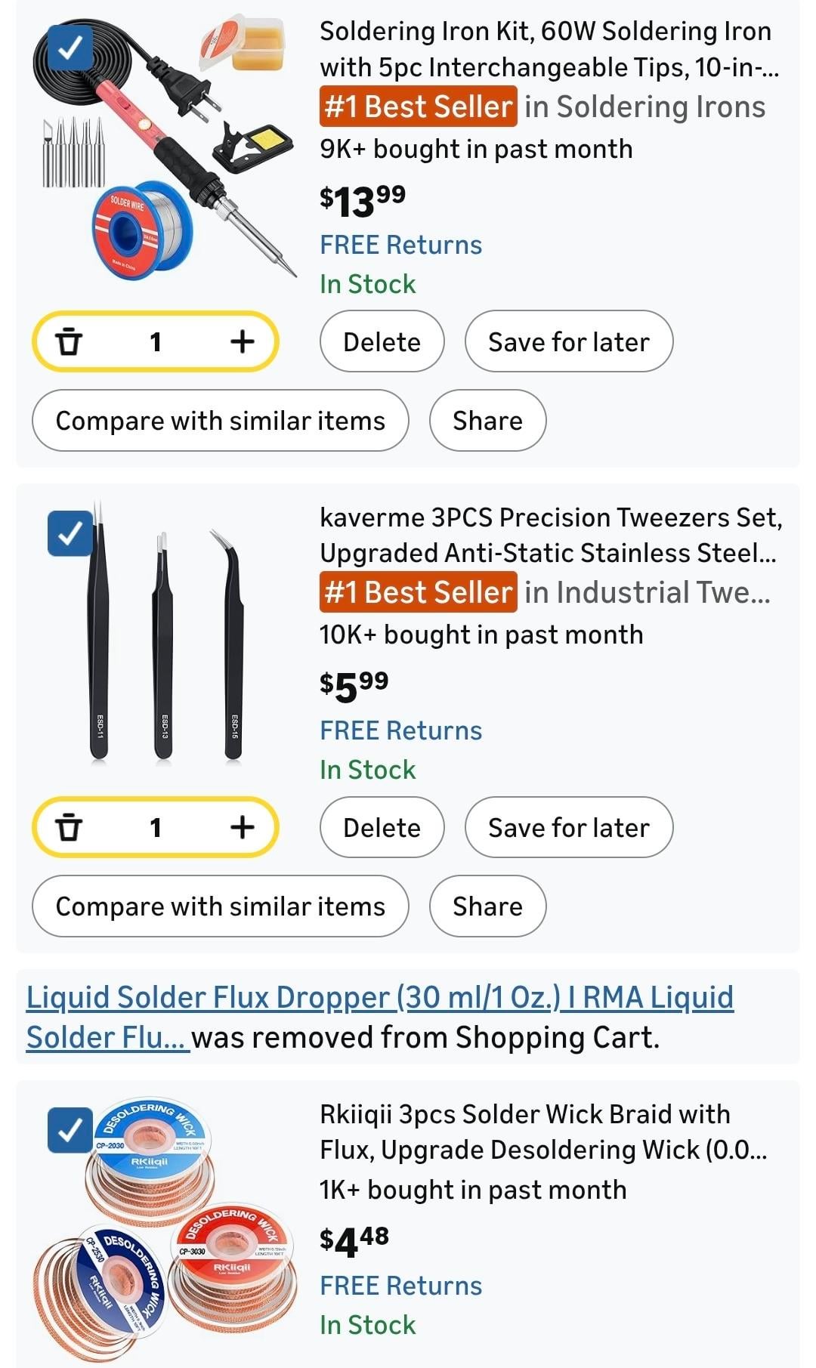Increase soldering iron quantity with plus icon
Screen dimensions: 816x1368
click(242, 342)
